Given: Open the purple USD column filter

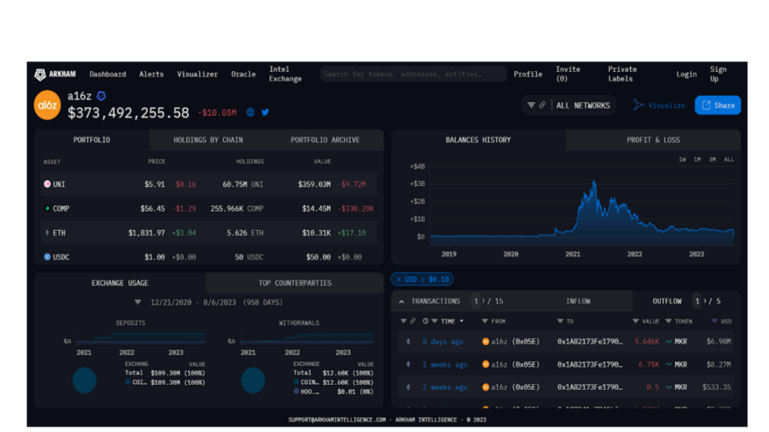Looking at the screenshot, I should click(x=715, y=321).
